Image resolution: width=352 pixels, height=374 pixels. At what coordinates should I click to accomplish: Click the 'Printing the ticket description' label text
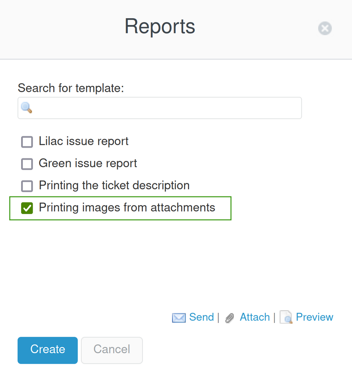pos(114,185)
